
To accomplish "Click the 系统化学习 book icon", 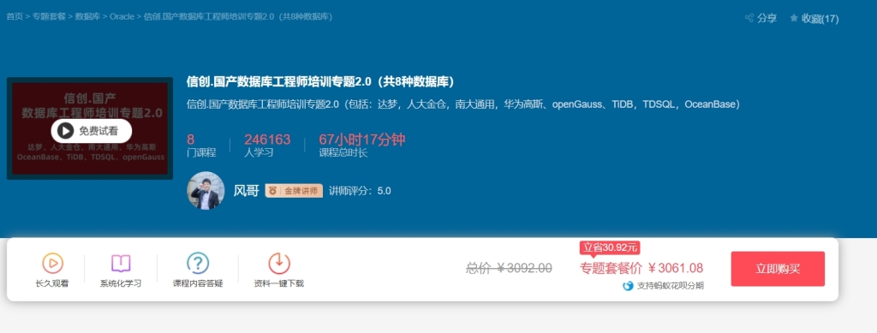I will [121, 263].
